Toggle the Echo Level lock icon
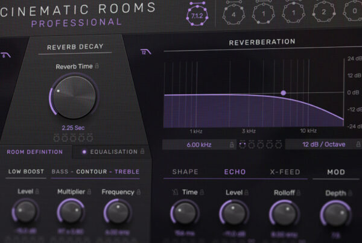The width and height of the screenshot is (362, 243). point(246,192)
